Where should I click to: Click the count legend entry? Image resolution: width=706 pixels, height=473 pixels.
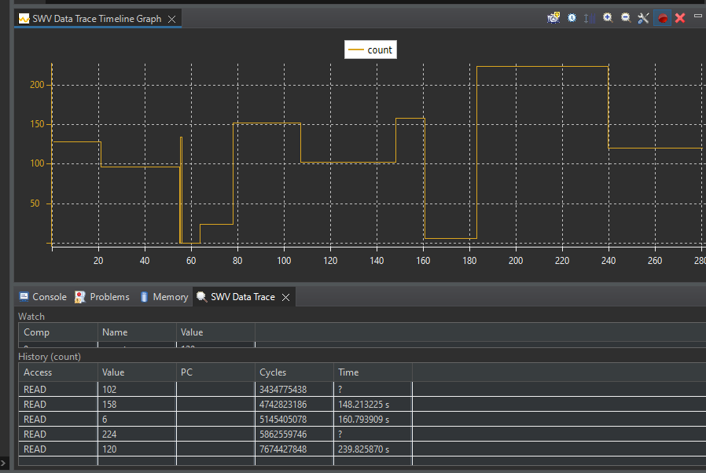coord(370,49)
